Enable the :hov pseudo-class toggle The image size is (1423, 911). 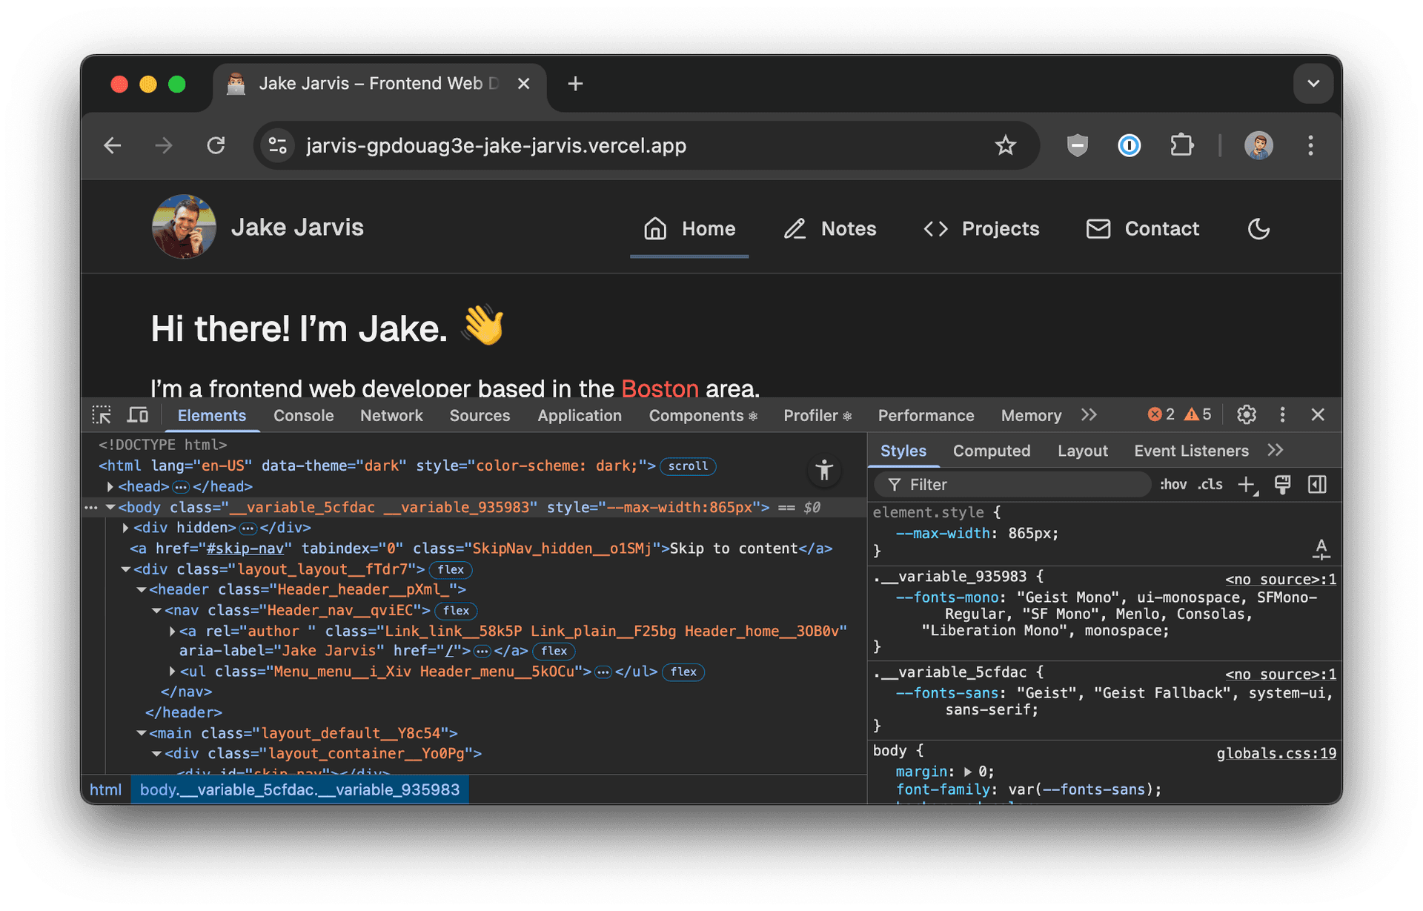(1173, 484)
